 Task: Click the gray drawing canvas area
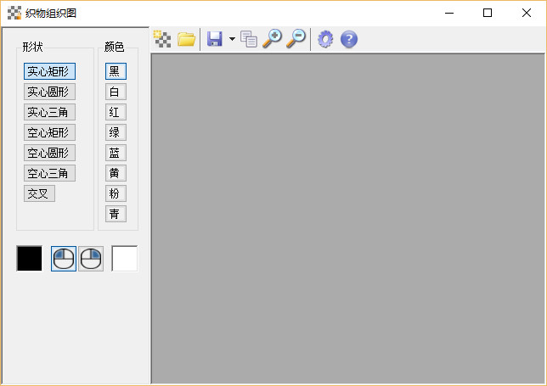(348, 219)
